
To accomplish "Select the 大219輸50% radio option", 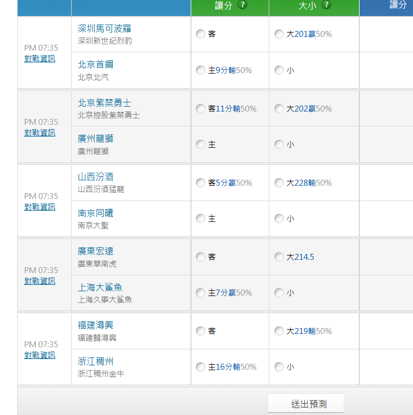I will pos(279,331).
